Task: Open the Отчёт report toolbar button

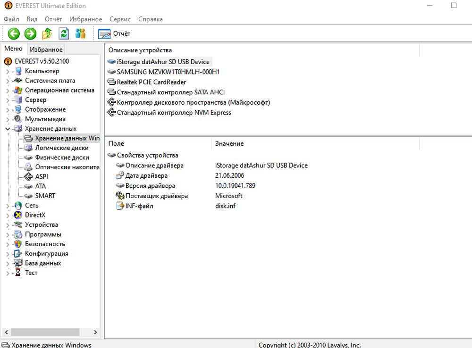Action: [114, 33]
